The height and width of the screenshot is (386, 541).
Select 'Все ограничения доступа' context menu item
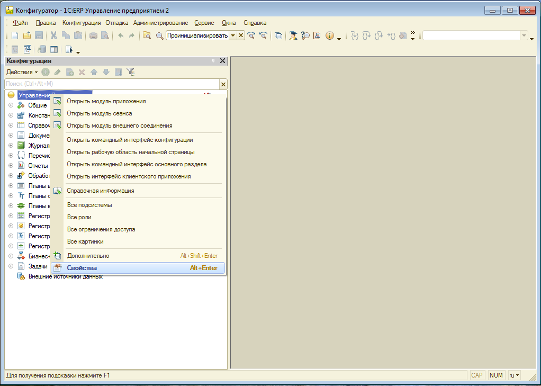click(x=138, y=229)
